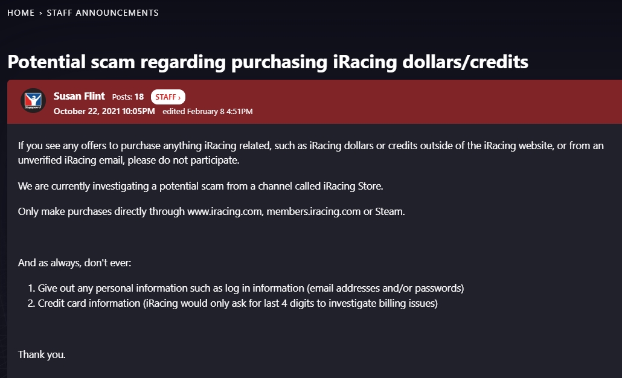Click the red post header bar

tap(423, 101)
